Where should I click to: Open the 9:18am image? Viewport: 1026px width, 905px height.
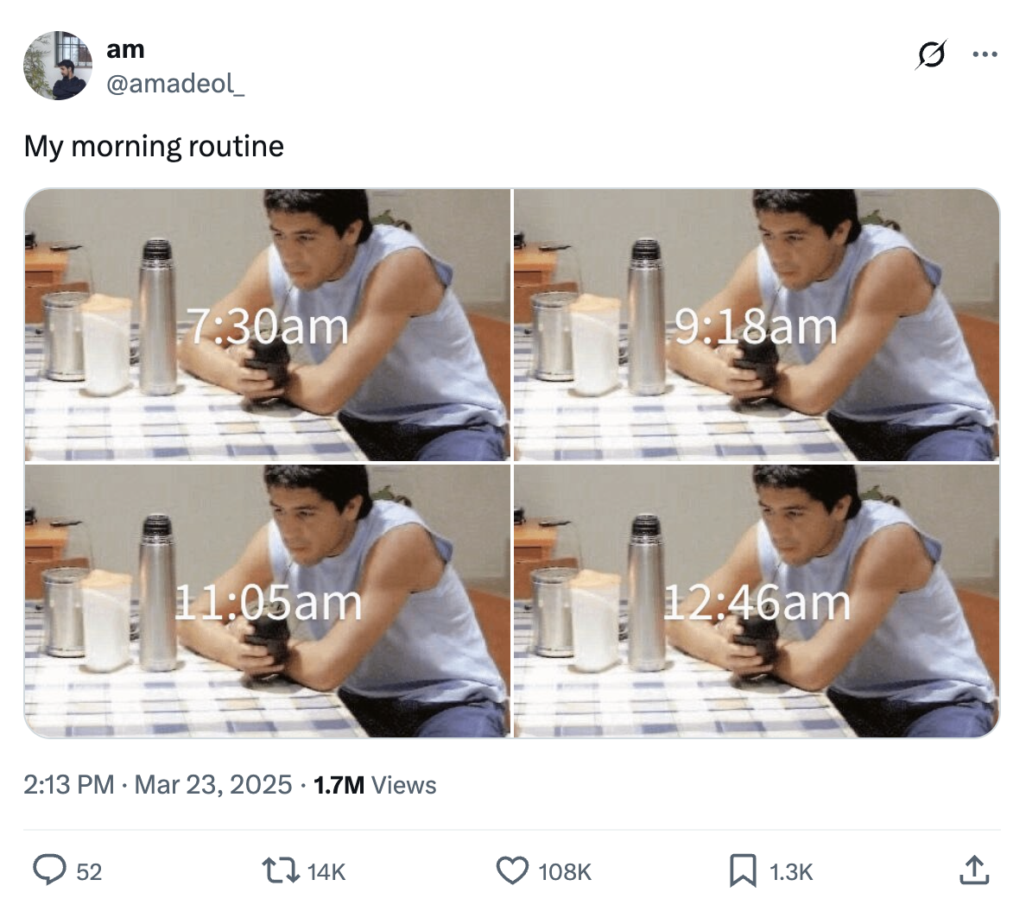[757, 325]
